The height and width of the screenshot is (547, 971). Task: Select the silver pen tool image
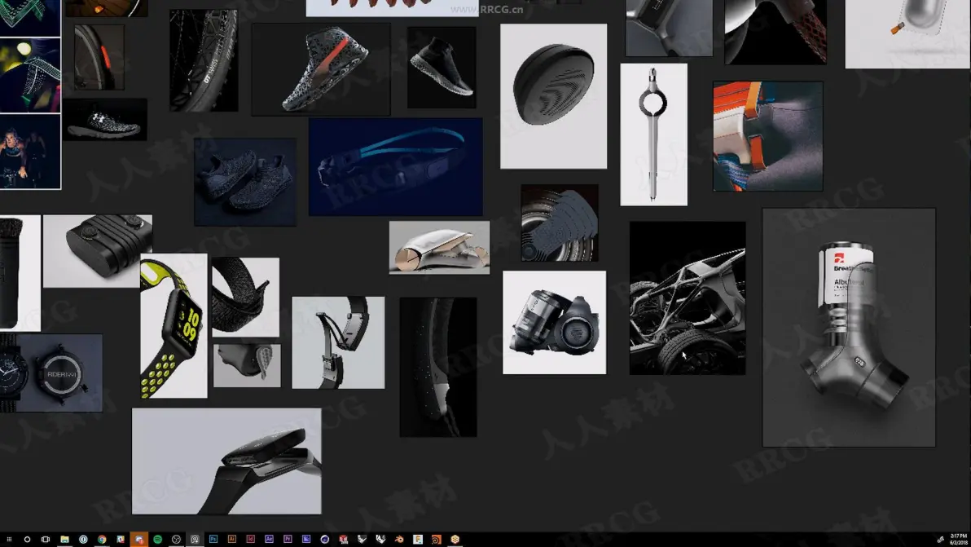(x=653, y=135)
